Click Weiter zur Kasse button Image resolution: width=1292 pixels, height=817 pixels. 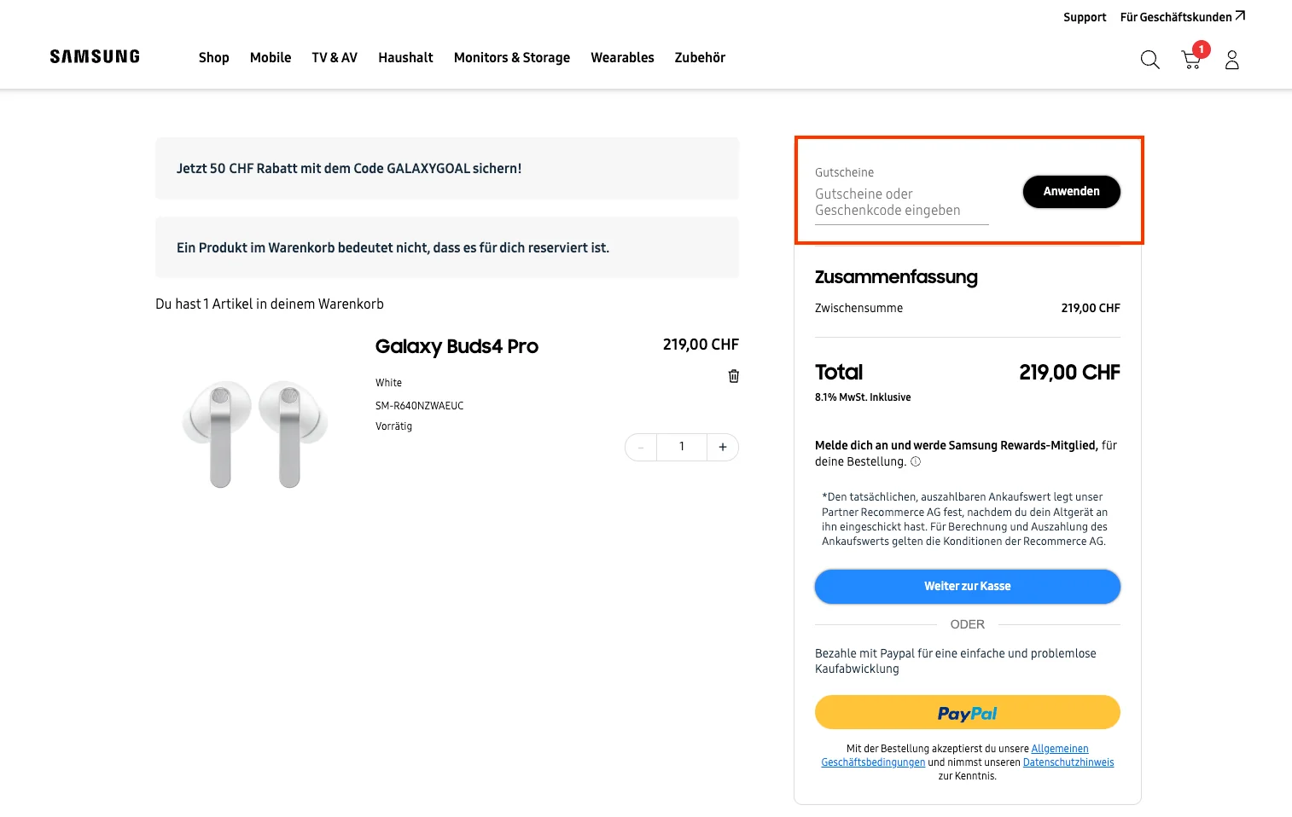point(968,587)
